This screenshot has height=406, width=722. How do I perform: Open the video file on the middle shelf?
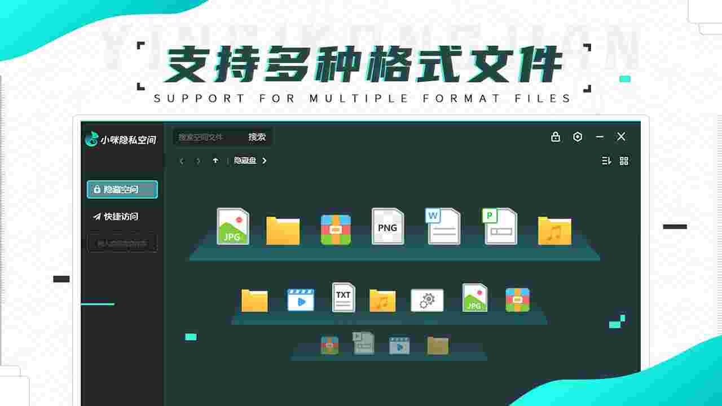point(300,299)
